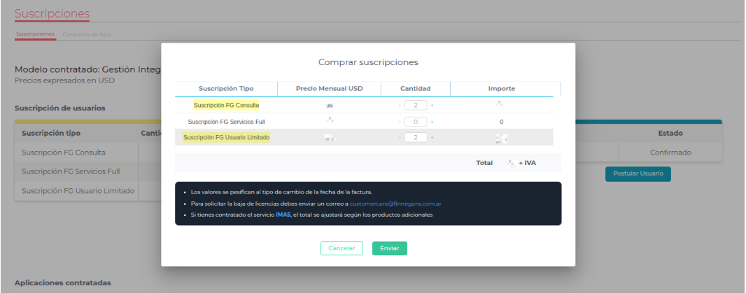
Task: Submit the purchase with Enviar
Action: (x=389, y=248)
